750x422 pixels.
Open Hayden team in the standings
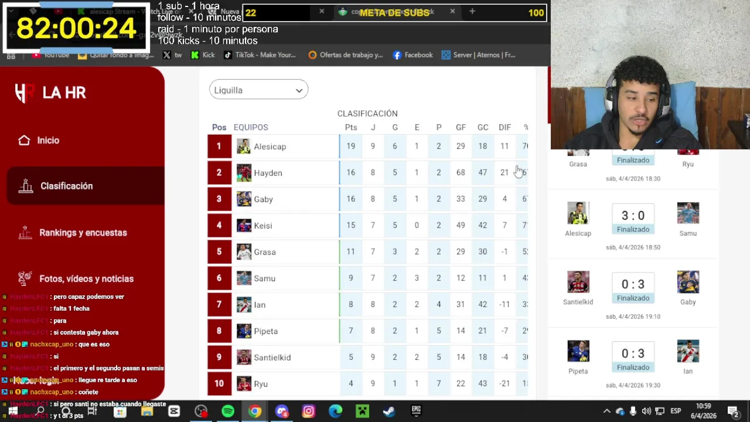[x=268, y=173]
